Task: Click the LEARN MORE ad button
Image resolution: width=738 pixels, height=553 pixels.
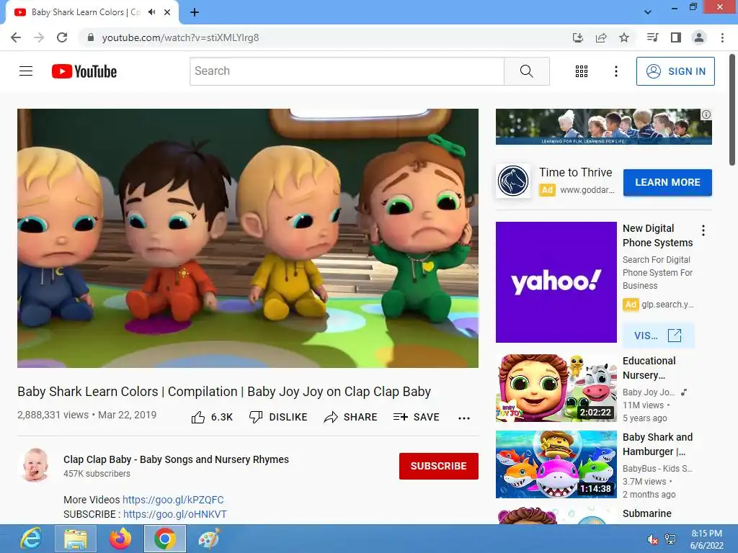Action: click(667, 182)
